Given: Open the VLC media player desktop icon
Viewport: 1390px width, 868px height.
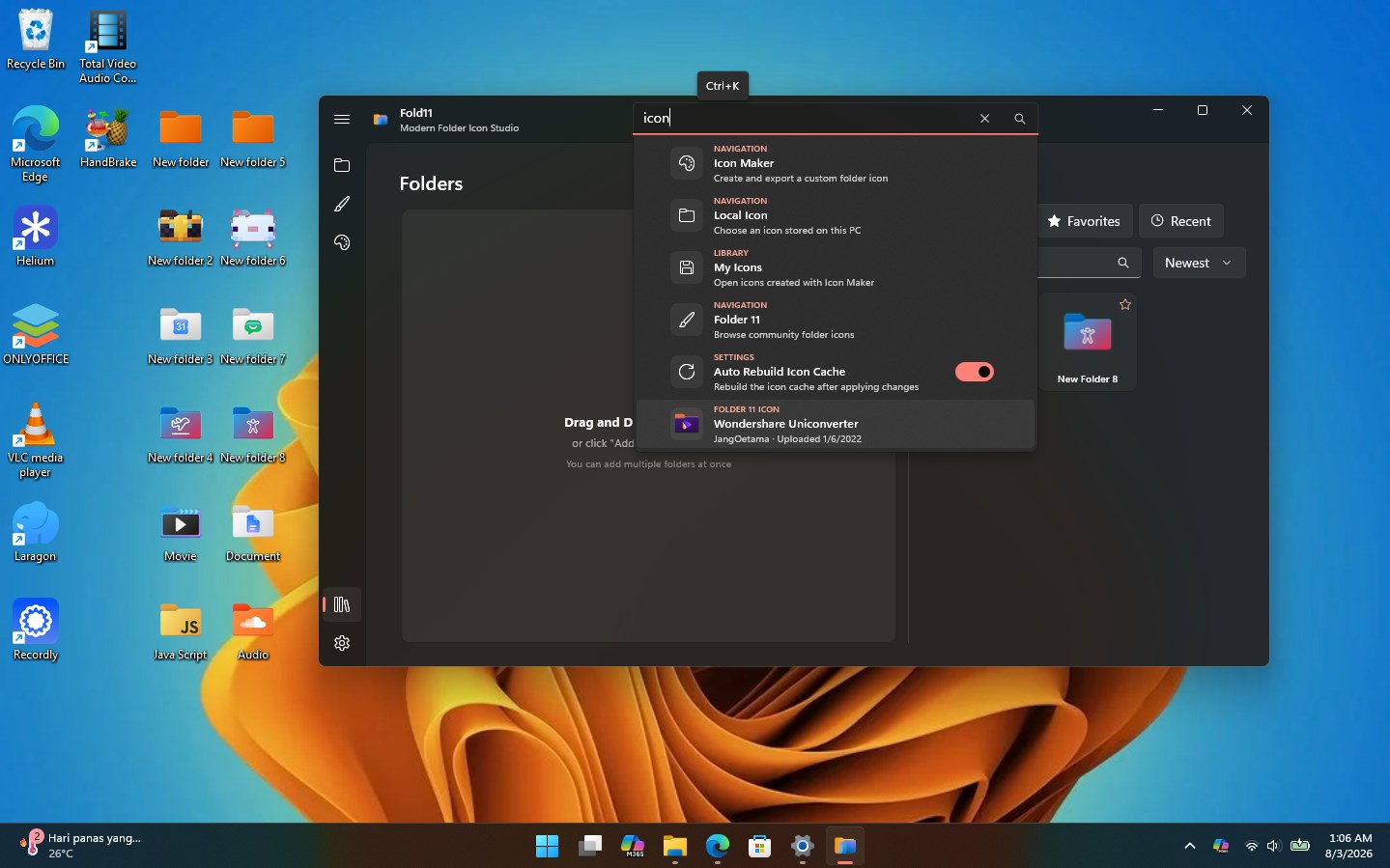Looking at the screenshot, I should [x=36, y=440].
